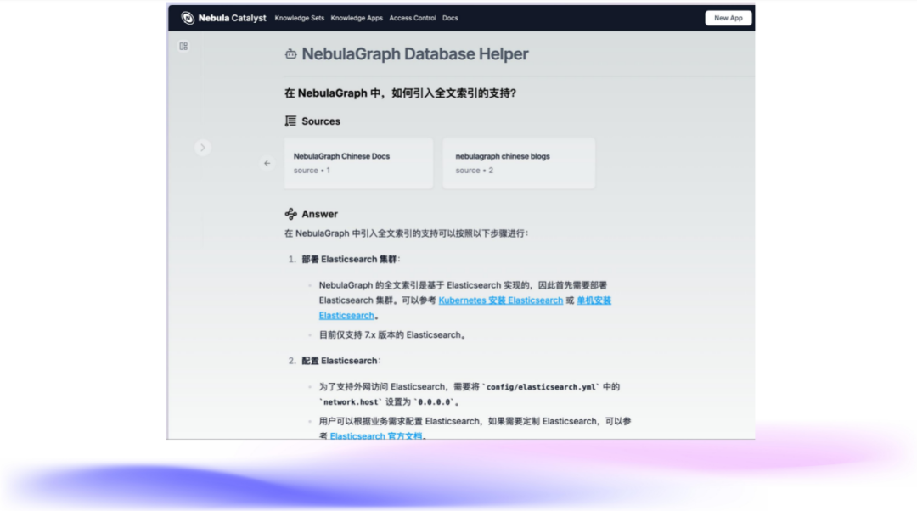
Task: Toggle the sidebar panel layout icon
Action: [183, 46]
